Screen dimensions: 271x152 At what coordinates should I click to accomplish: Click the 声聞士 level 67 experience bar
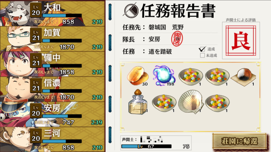click(146, 146)
